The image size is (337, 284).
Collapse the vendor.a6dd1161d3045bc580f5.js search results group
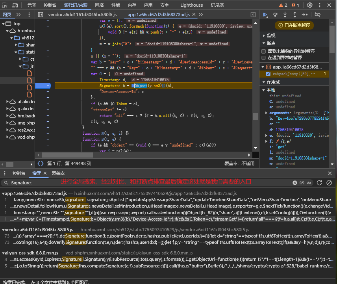point(3,230)
